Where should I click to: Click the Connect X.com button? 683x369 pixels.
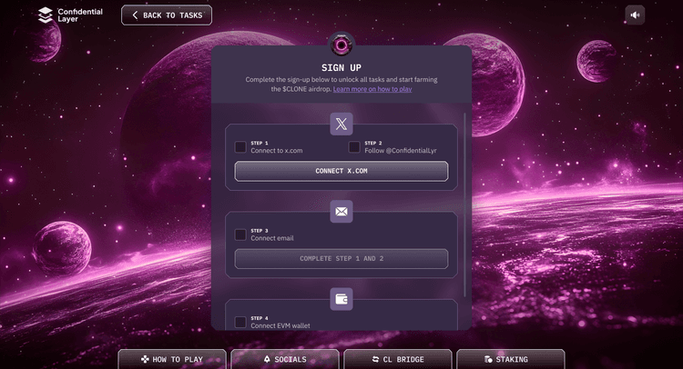coord(341,171)
